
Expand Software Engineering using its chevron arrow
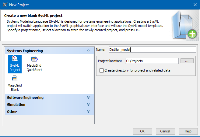point(88,98)
